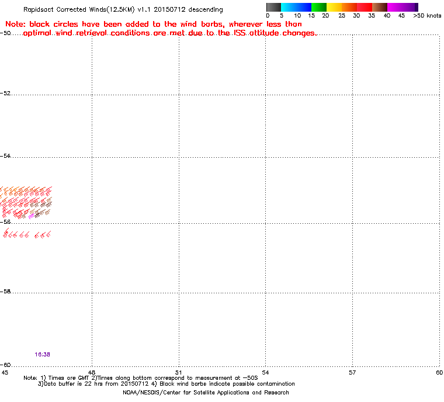Click the 60 longitude axis label
The image size is (444, 402).
[439, 373]
